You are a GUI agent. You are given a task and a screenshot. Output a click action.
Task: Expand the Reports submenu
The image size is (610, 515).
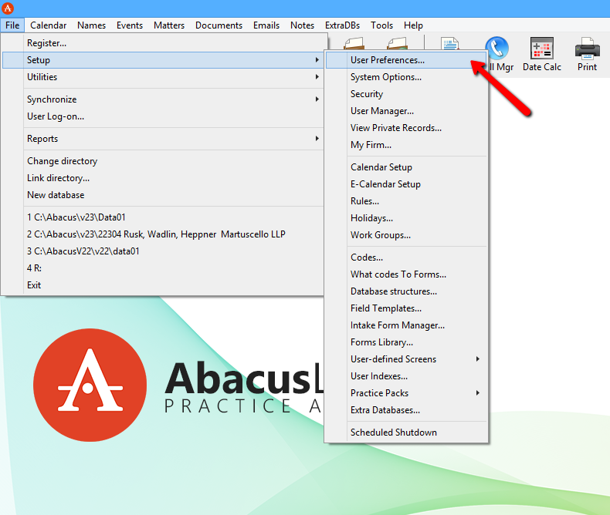click(x=164, y=139)
